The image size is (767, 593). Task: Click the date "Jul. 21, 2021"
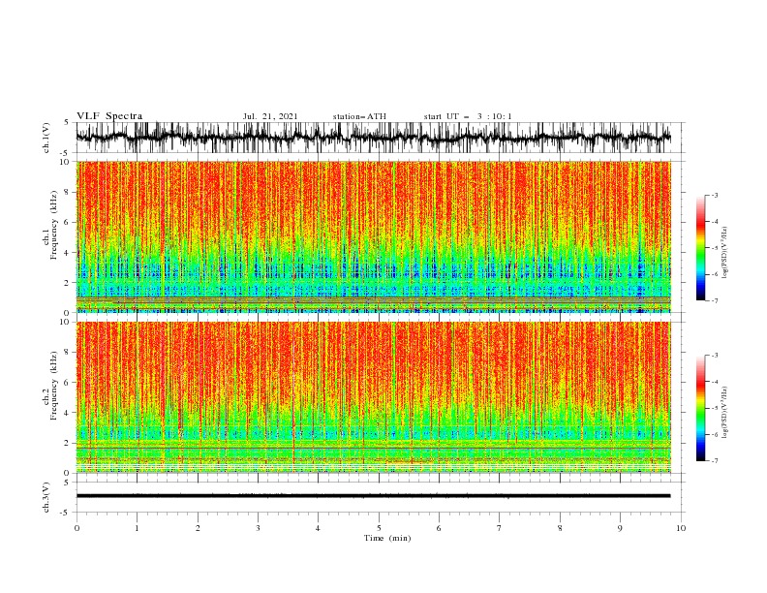click(270, 116)
